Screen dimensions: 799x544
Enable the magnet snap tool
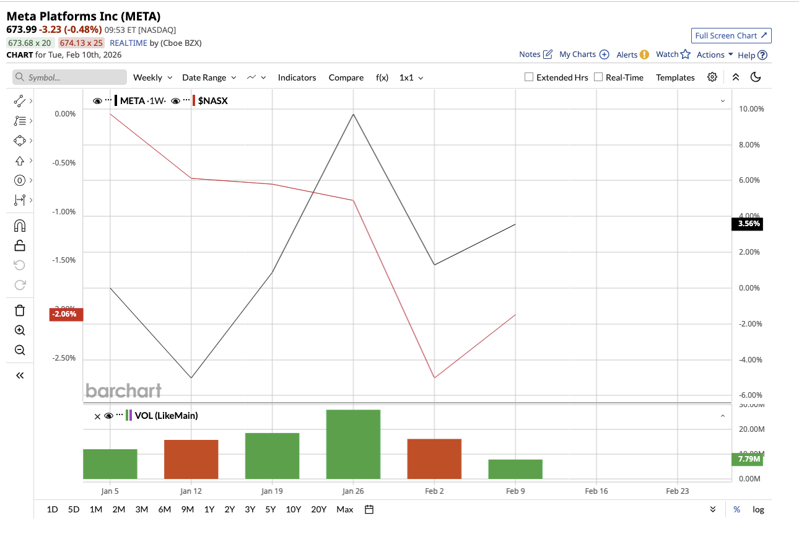pos(19,226)
